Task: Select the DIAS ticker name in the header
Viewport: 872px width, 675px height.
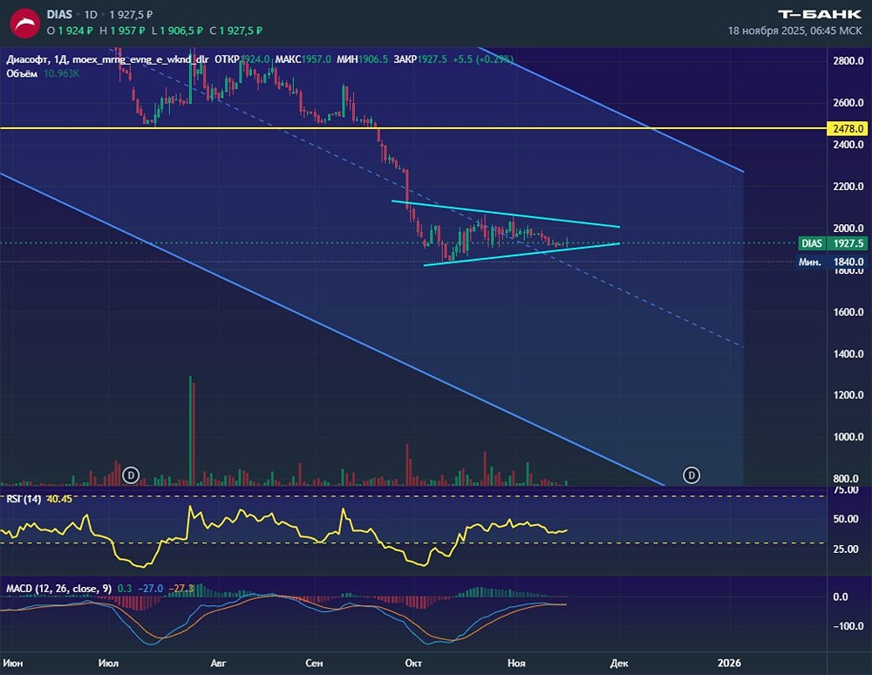Action: tap(59, 15)
